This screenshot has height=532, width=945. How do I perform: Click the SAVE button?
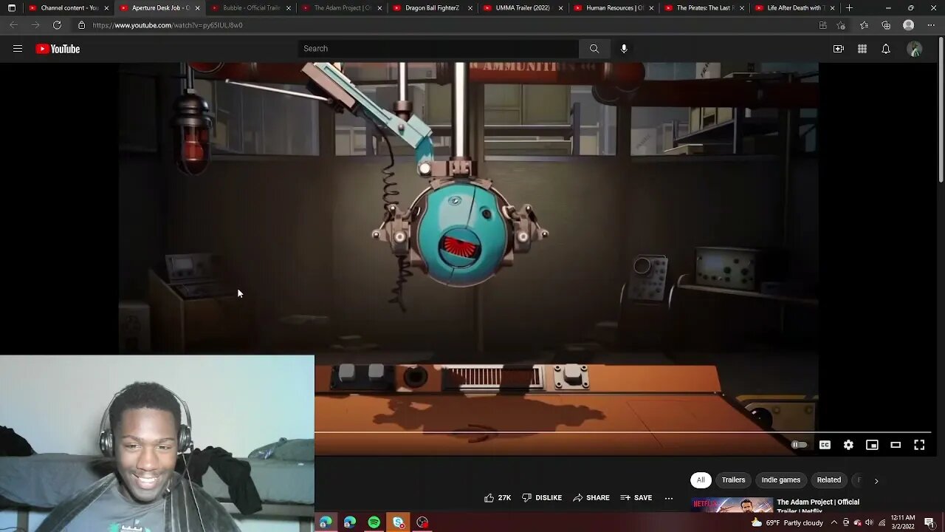click(x=636, y=498)
